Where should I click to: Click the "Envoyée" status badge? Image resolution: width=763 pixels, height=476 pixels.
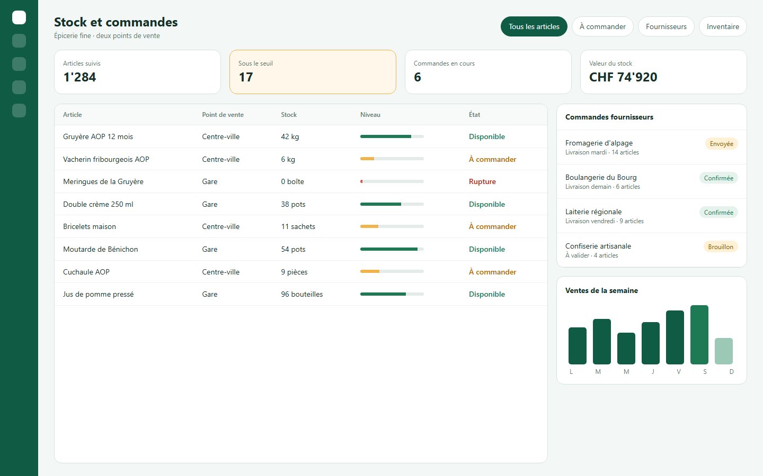[721, 144]
